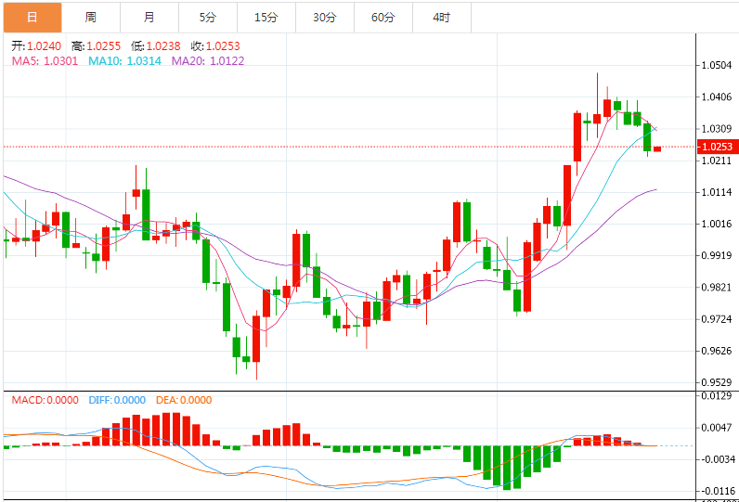
Task: Click the 0.0129 MACD axis label
Action: [717, 396]
